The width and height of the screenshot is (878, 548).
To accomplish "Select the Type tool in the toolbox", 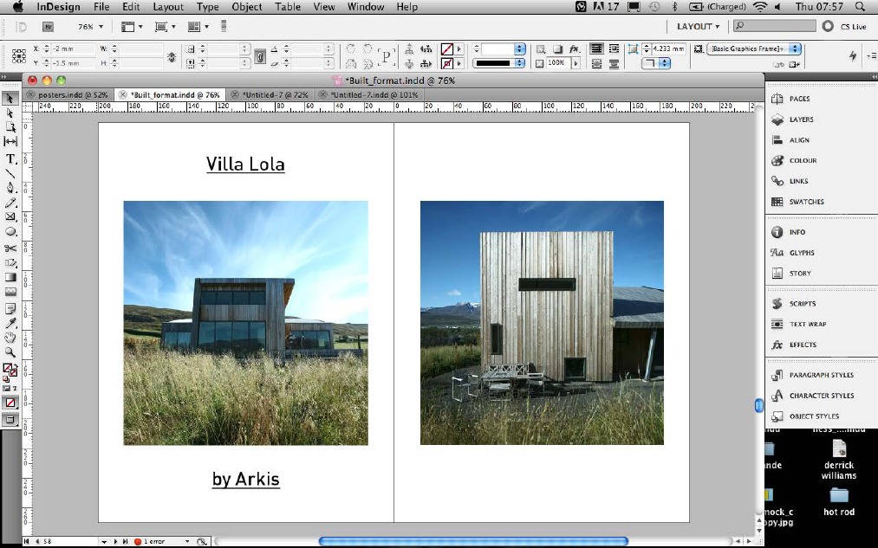I will click(11, 158).
